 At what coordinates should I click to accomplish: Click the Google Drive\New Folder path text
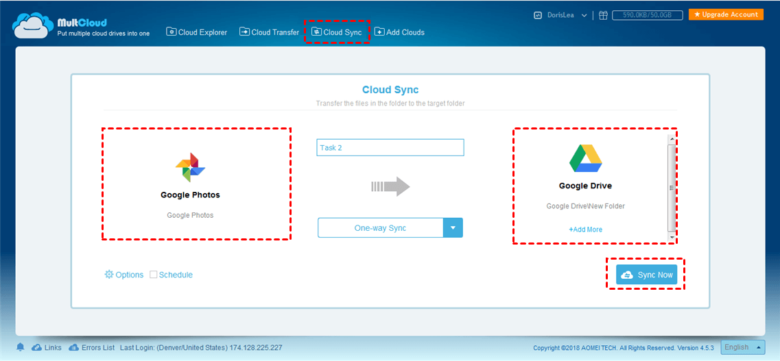point(585,206)
